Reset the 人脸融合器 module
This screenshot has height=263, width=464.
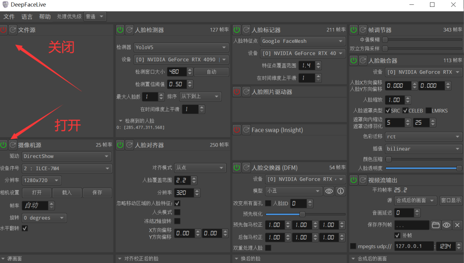pyautogui.click(x=363, y=60)
